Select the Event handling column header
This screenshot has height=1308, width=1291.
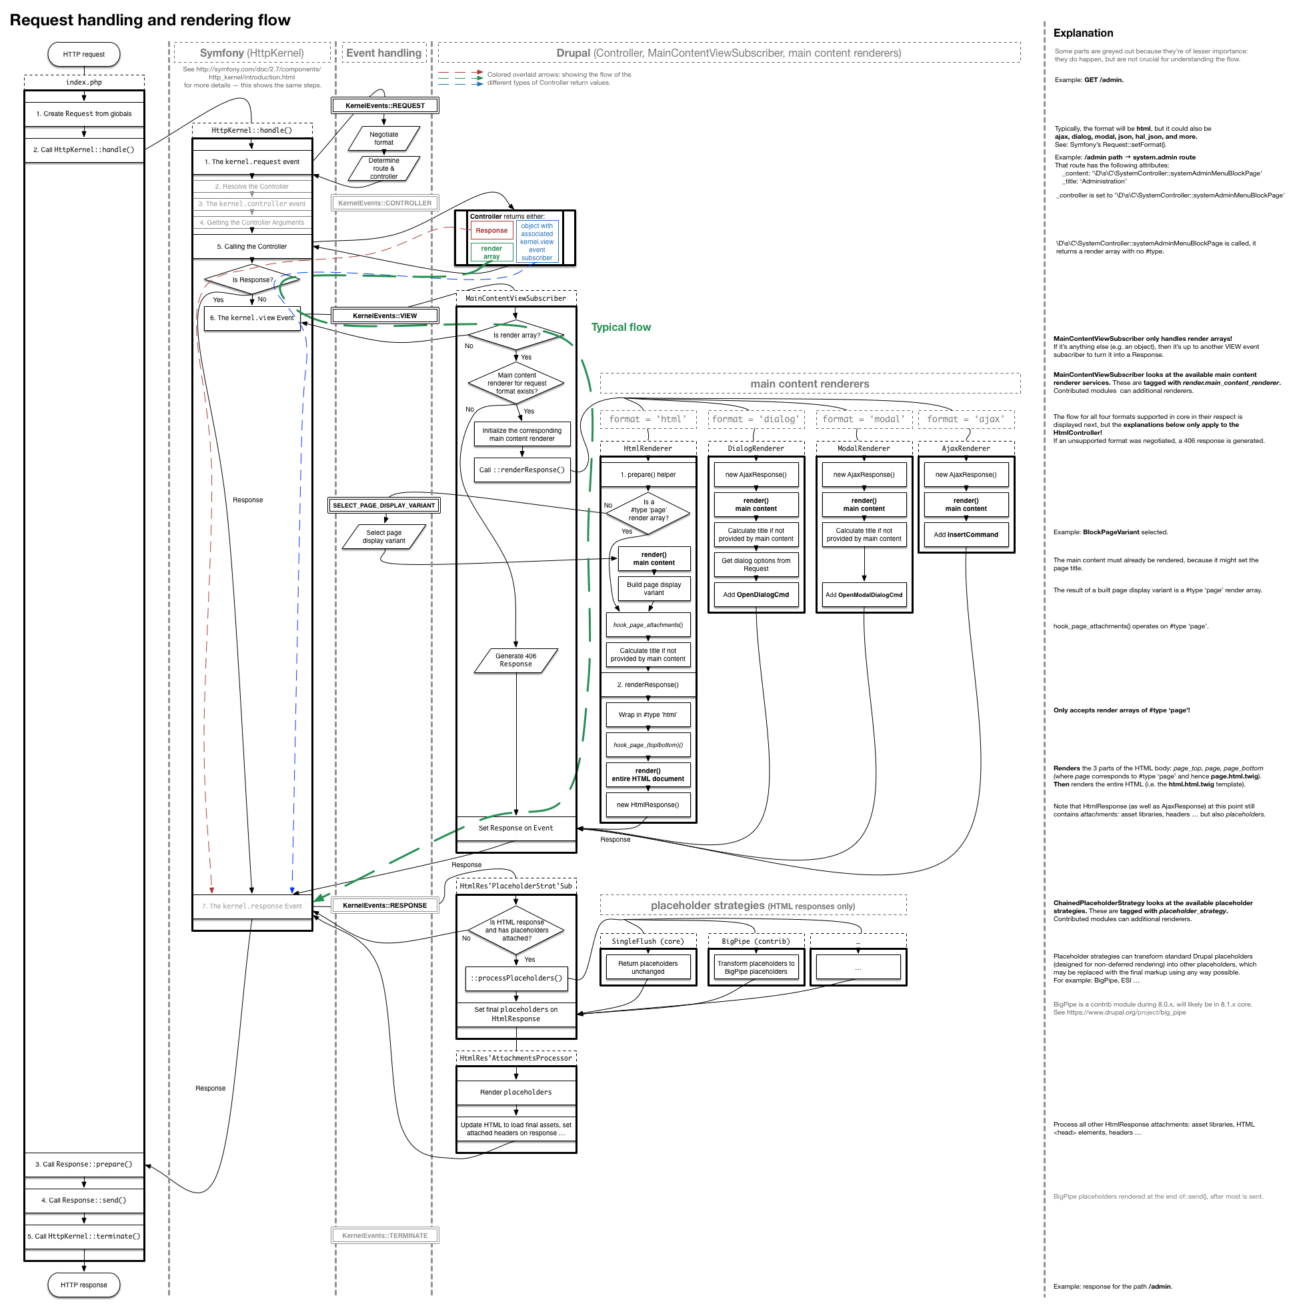tap(384, 52)
